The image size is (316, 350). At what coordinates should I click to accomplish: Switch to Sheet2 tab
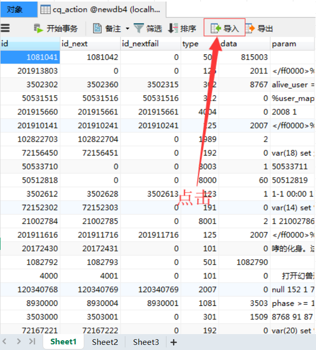[x=105, y=342]
